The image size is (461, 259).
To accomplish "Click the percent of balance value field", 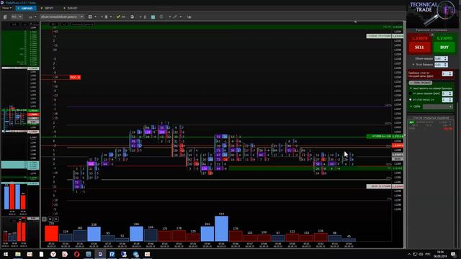I will point(441,65).
